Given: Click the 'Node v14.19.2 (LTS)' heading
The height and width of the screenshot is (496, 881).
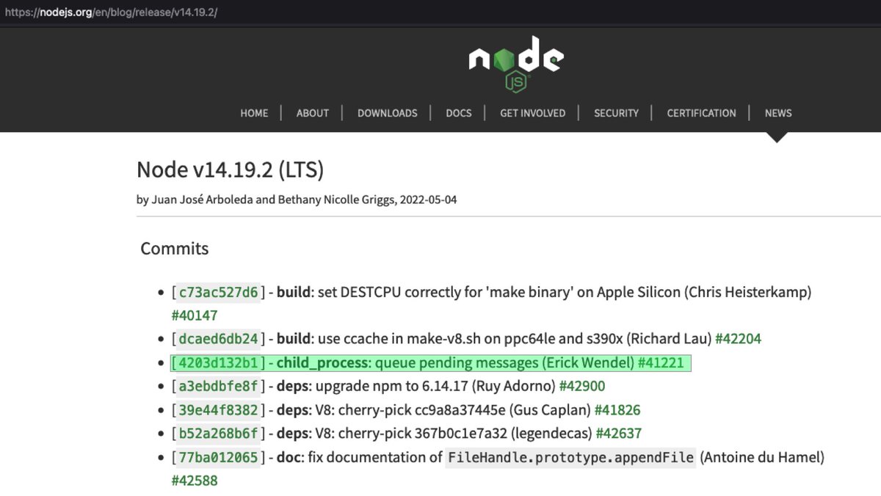Looking at the screenshot, I should 230,169.
